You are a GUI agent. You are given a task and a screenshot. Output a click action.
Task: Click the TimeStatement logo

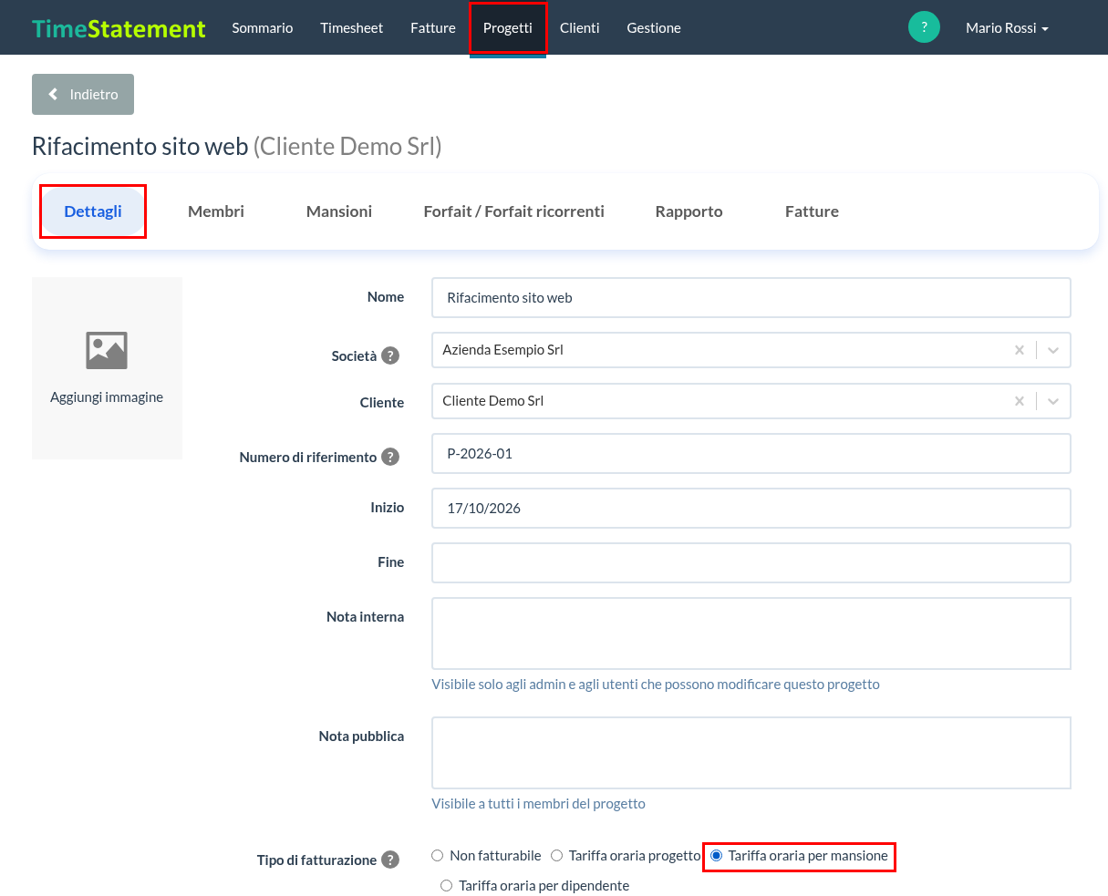click(x=119, y=28)
